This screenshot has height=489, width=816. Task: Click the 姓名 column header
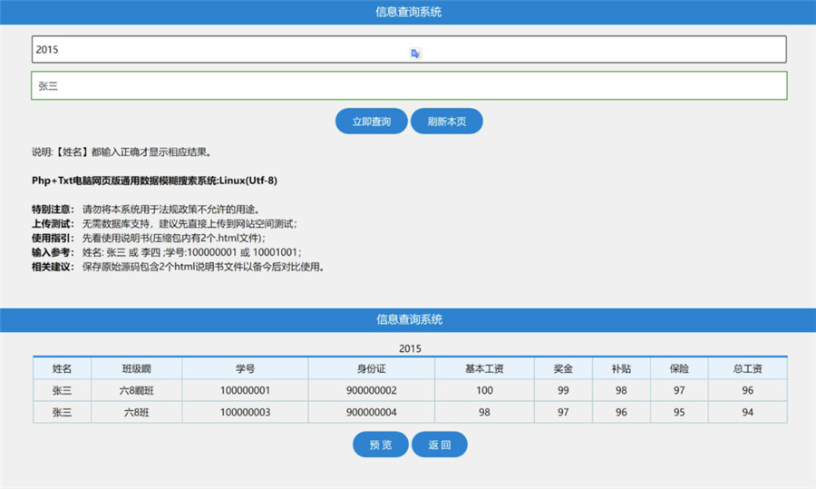pos(62,368)
